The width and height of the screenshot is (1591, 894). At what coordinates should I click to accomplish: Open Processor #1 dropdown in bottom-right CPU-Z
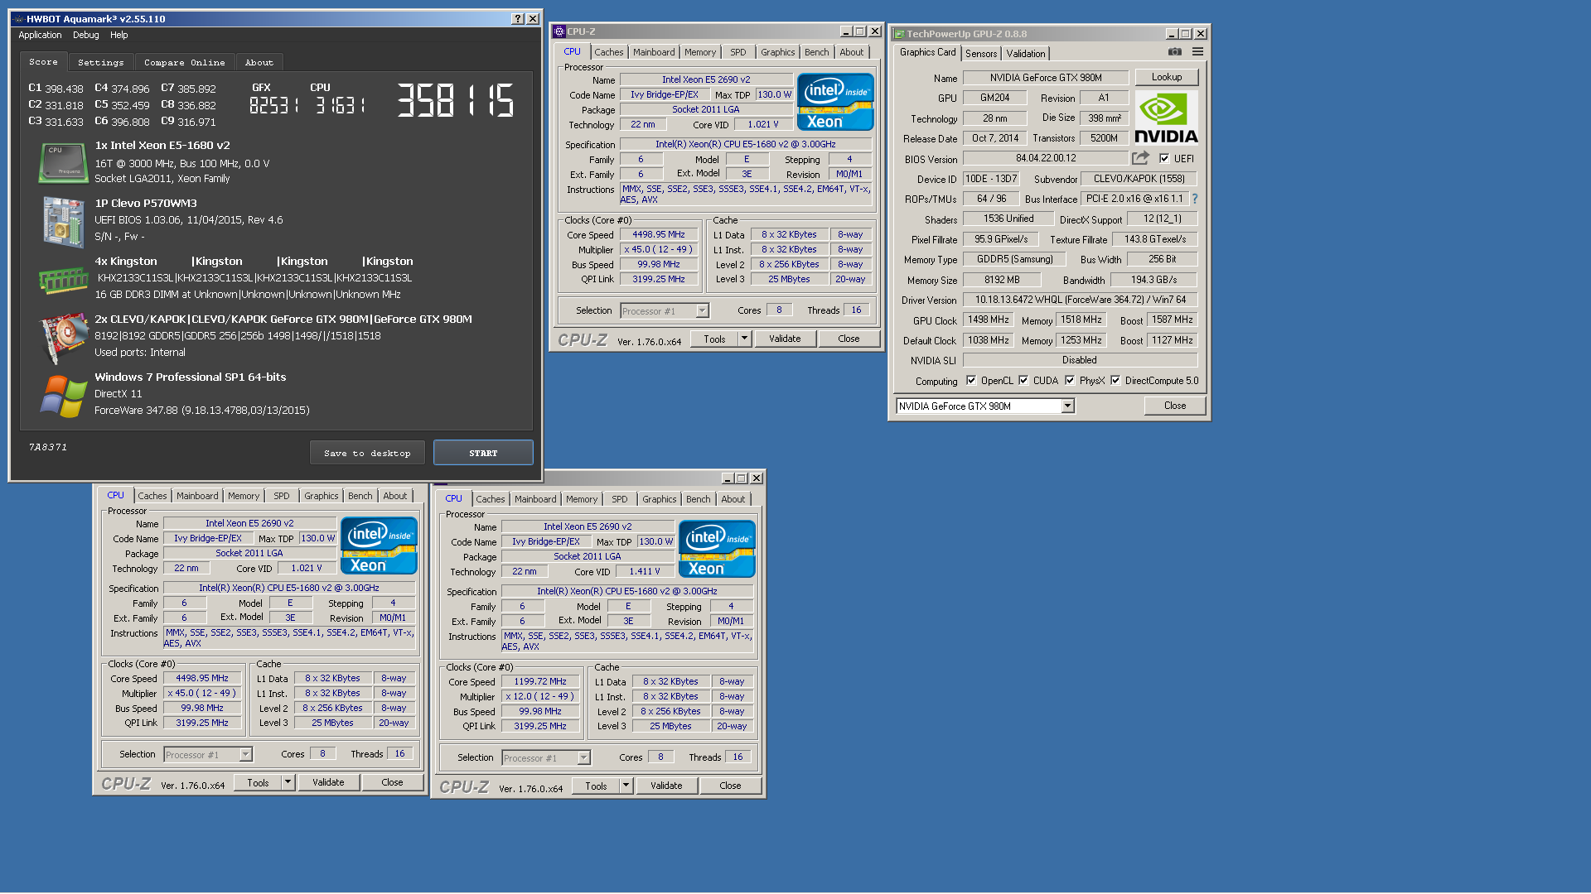click(584, 758)
